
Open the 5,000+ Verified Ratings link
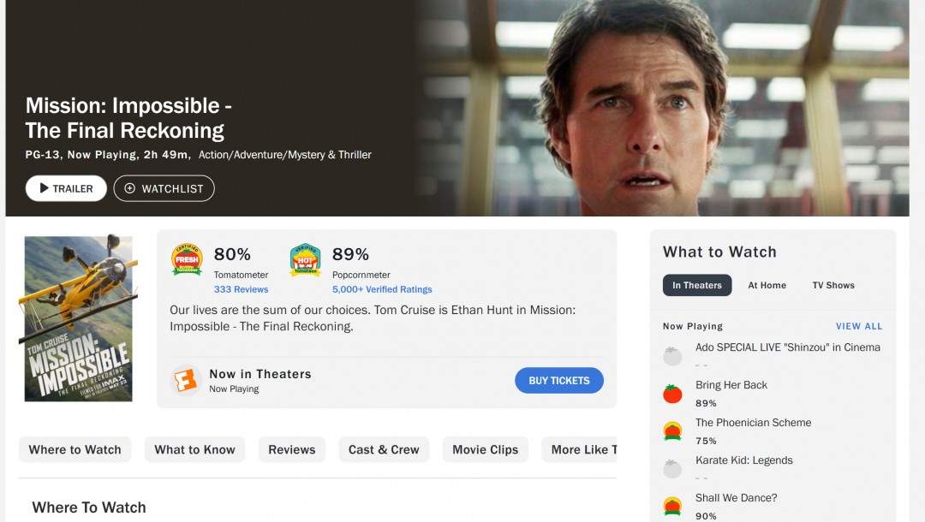382,289
